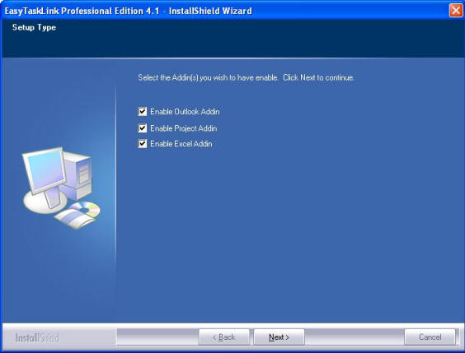Uncheck the Enable Outlook Addin checkbox
This screenshot has height=353, width=465.
coord(143,112)
